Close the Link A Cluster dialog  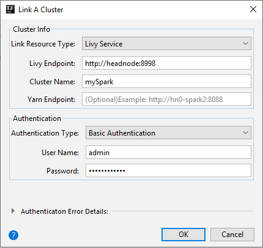coord(253,9)
